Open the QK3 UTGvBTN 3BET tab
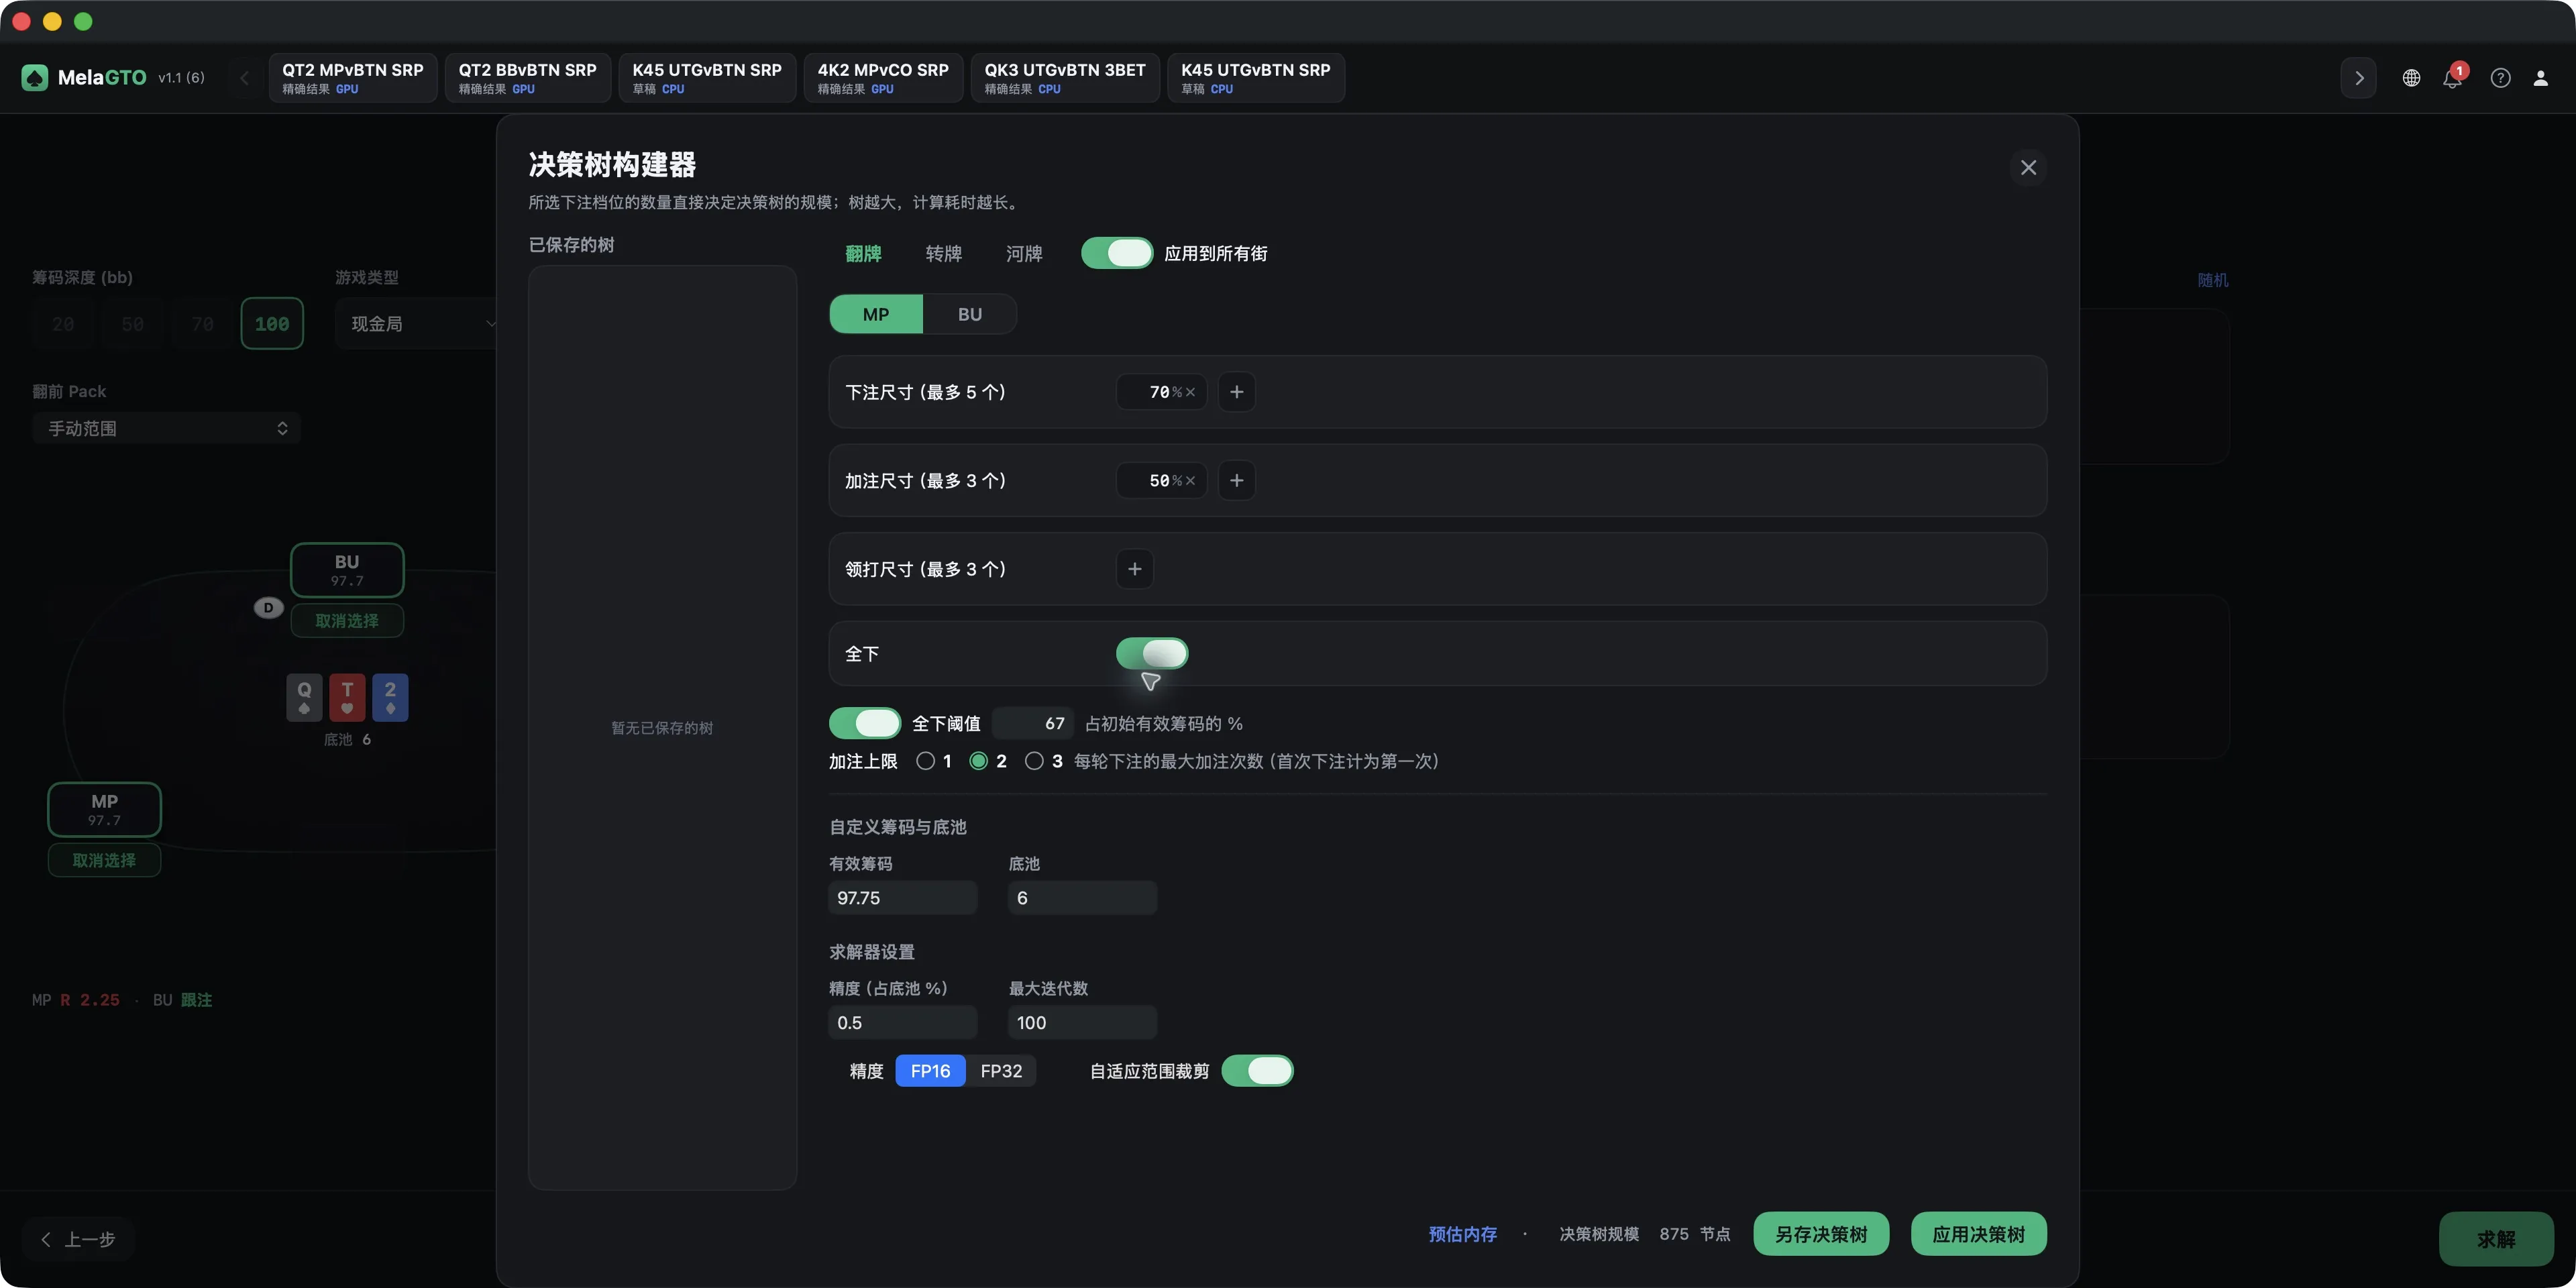 [1065, 77]
